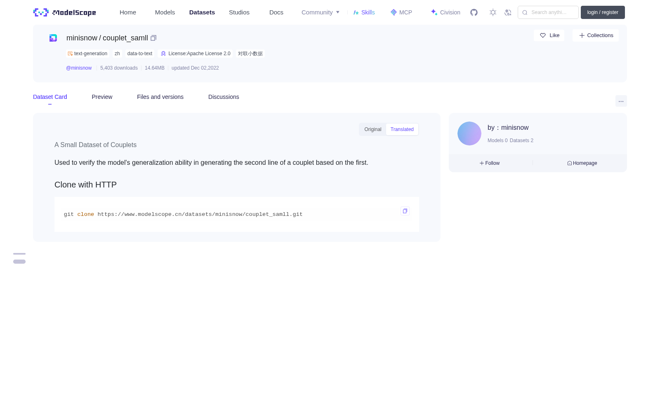Open the Datasets section
Viewport: 660px width, 412px height.
click(x=202, y=12)
